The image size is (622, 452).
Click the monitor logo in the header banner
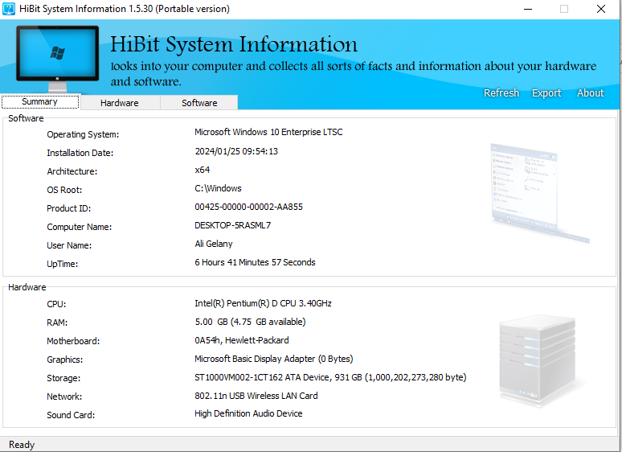(58, 59)
